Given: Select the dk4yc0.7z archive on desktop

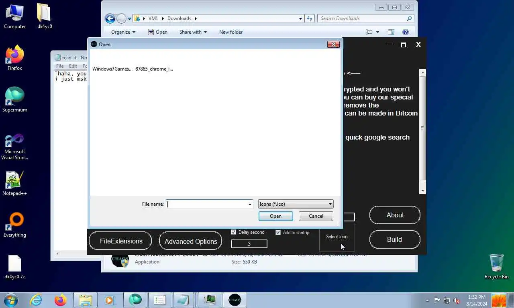Looking at the screenshot, I should [x=15, y=267].
